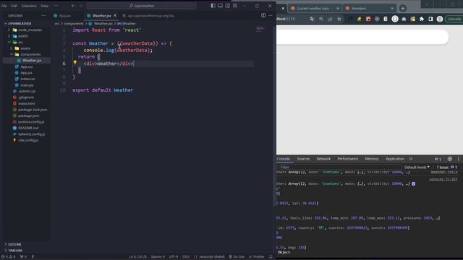463x260 pixels.
Task: Open Customize Layout icon in VS Code title bar
Action: [x=235, y=6]
